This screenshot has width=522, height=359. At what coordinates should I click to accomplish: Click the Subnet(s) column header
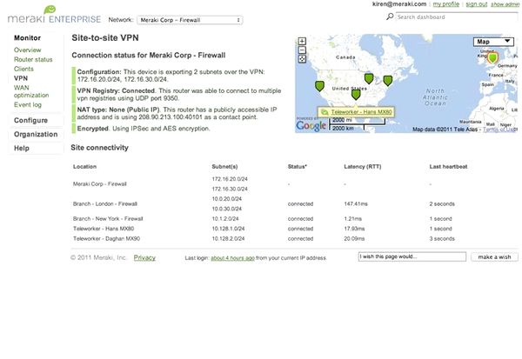pos(224,166)
